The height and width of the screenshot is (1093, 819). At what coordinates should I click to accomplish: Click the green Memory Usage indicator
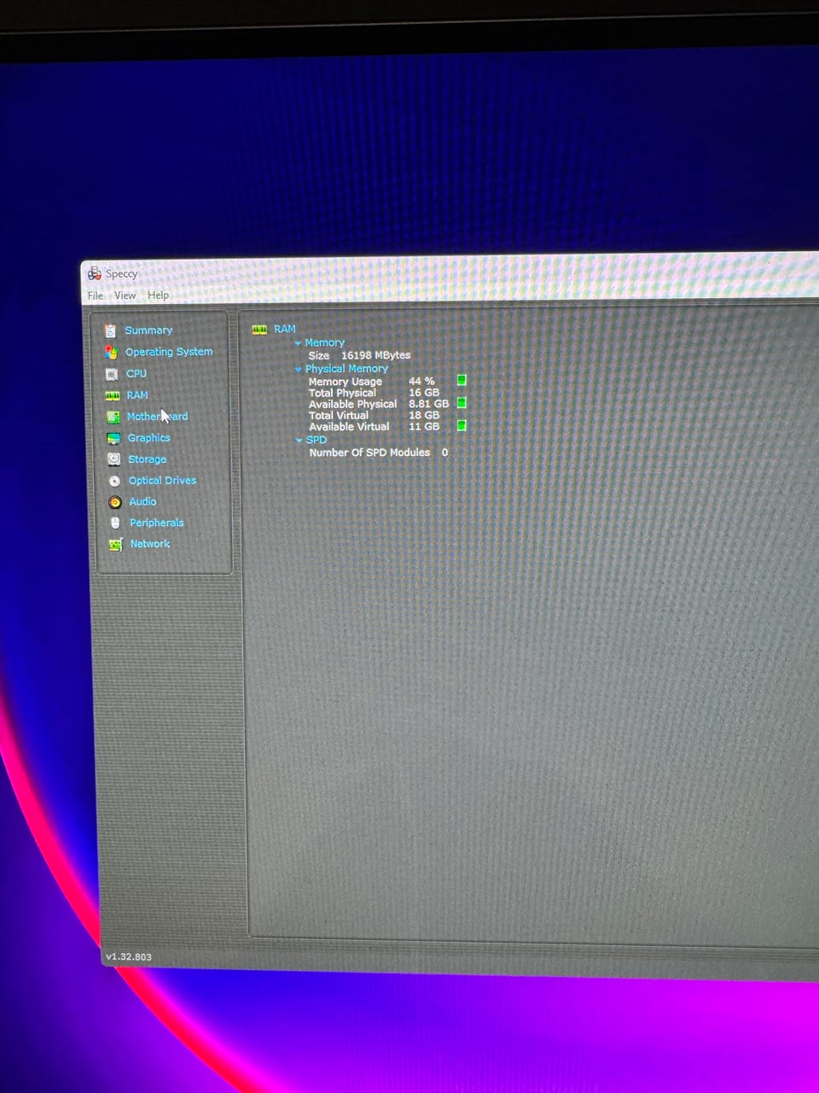[x=462, y=380]
